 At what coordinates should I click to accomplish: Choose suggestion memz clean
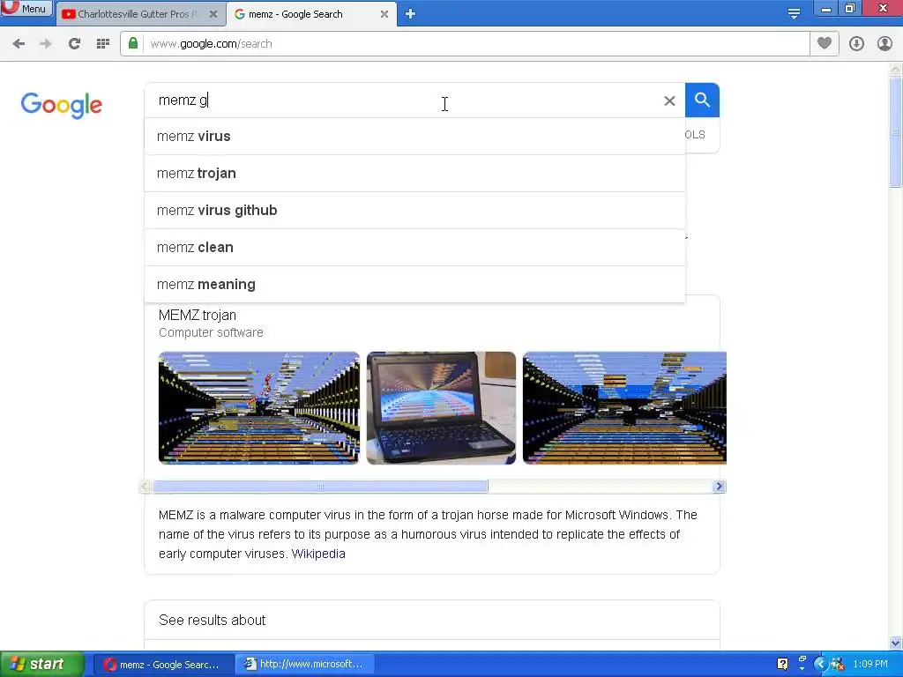point(414,248)
